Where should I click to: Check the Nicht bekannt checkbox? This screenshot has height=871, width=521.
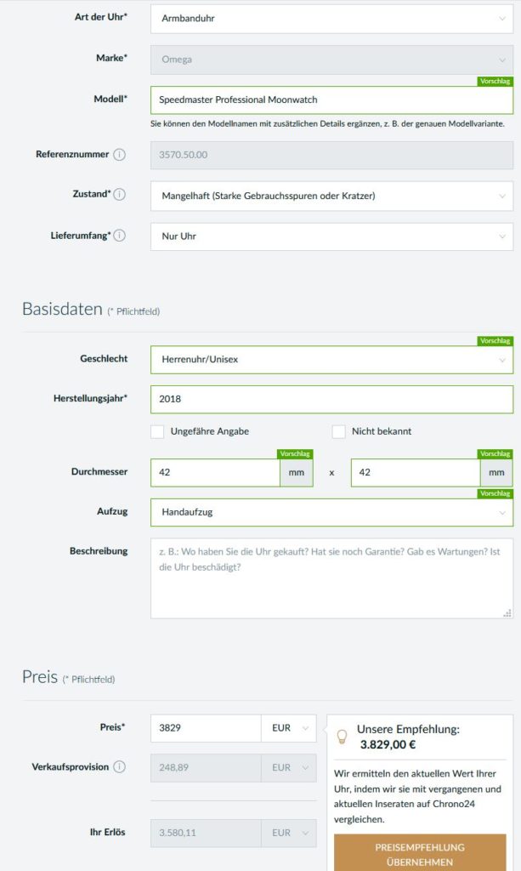pos(338,431)
